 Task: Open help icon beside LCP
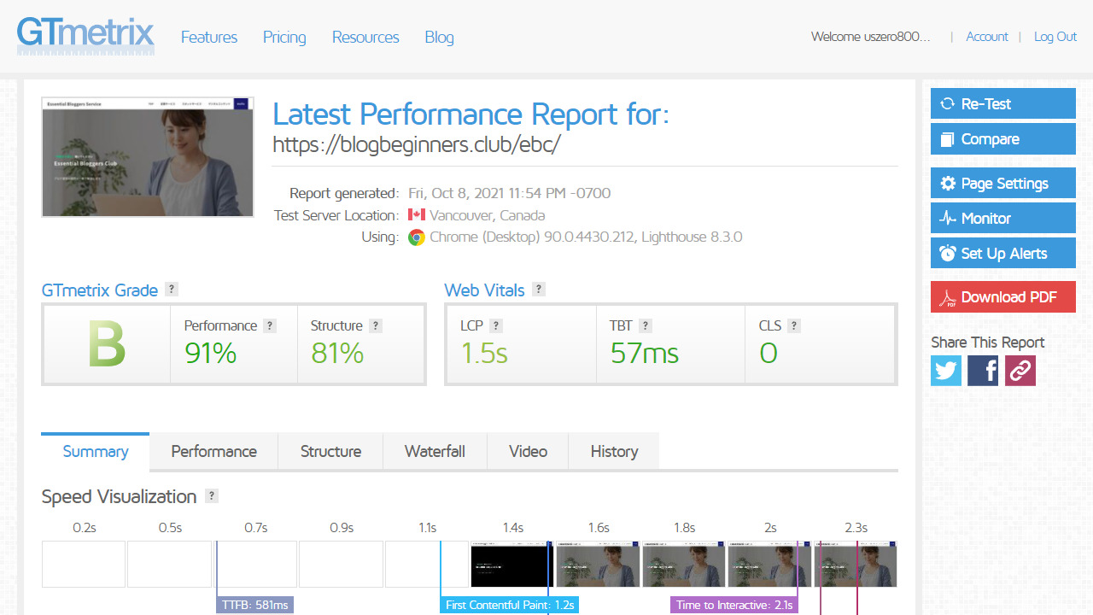click(x=496, y=325)
